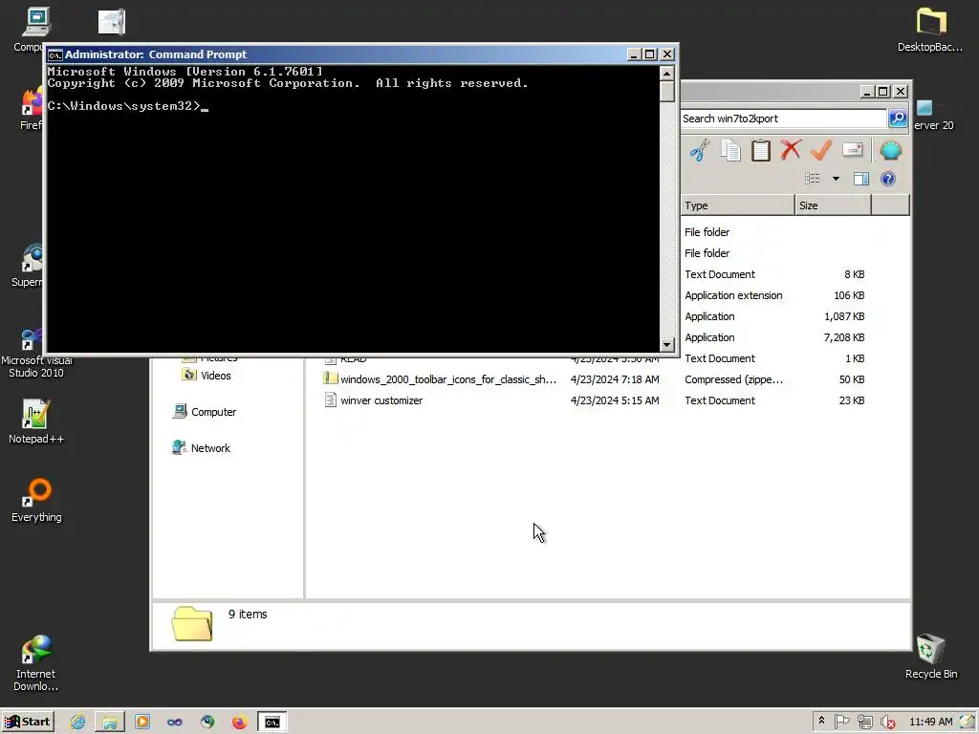Sort files by the Size column header

[833, 205]
